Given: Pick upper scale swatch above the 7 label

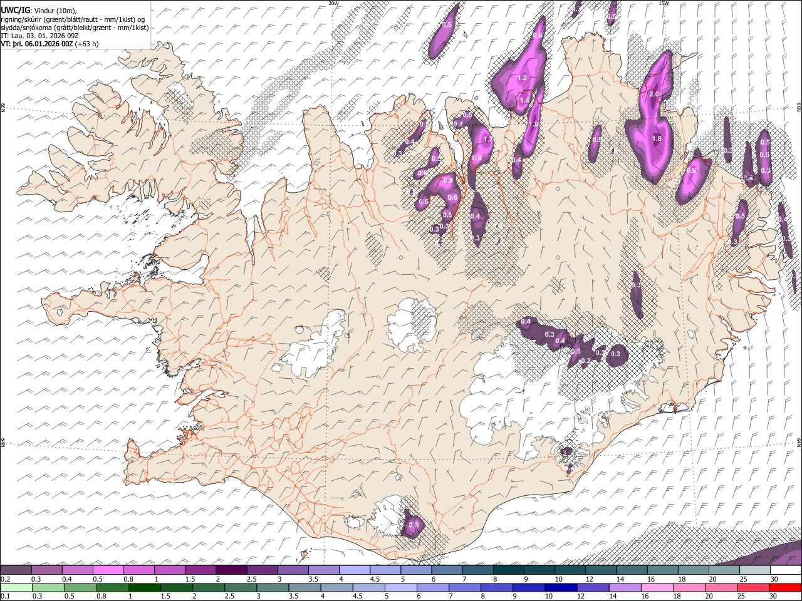Looking at the screenshot, I should 478,570.
